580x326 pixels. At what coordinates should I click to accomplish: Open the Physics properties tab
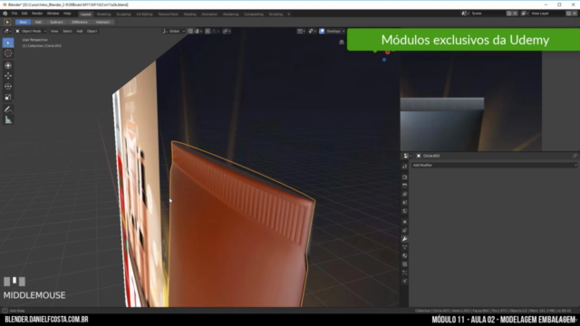[x=405, y=282]
